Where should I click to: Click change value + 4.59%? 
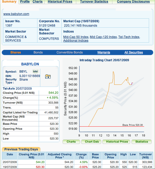[52, 98]
